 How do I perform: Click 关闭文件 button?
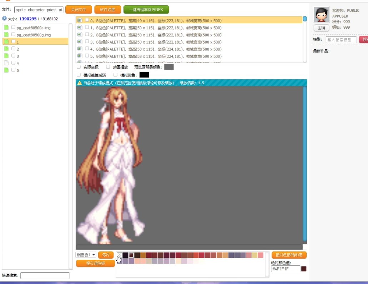click(x=79, y=10)
